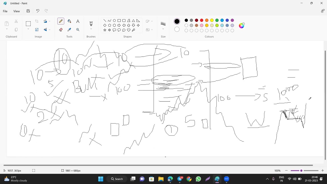Open the shape Fill dropdown
Image resolution: width=327 pixels, height=184 pixels.
click(152, 30)
